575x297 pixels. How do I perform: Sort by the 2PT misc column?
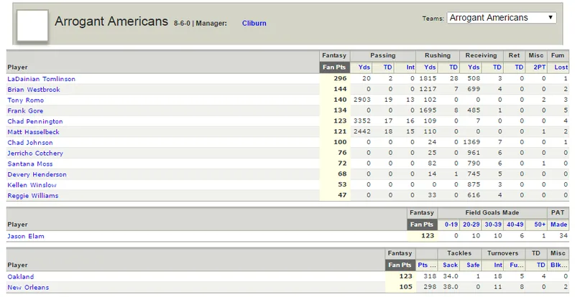click(x=540, y=67)
